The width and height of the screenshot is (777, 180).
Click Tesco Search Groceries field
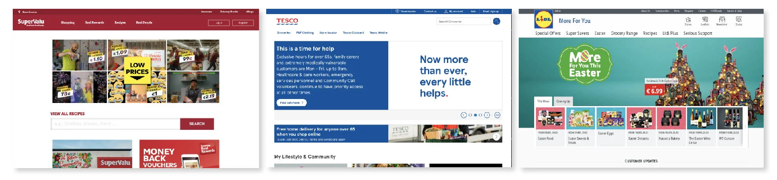(464, 21)
